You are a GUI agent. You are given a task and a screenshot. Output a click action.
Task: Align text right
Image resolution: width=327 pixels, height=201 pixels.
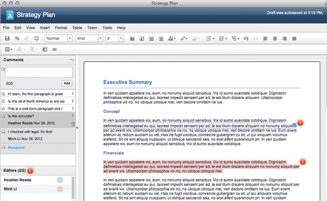coord(285,39)
